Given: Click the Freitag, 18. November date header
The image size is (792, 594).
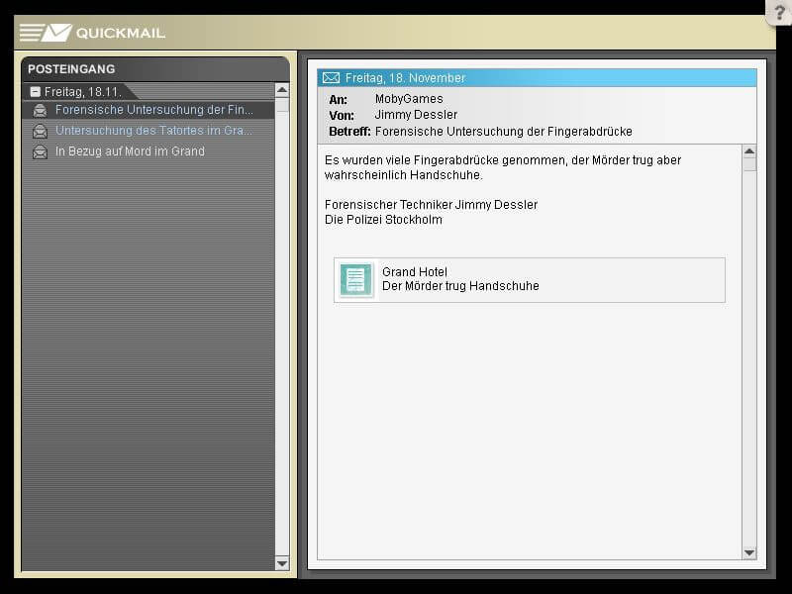Looking at the screenshot, I should (537, 78).
